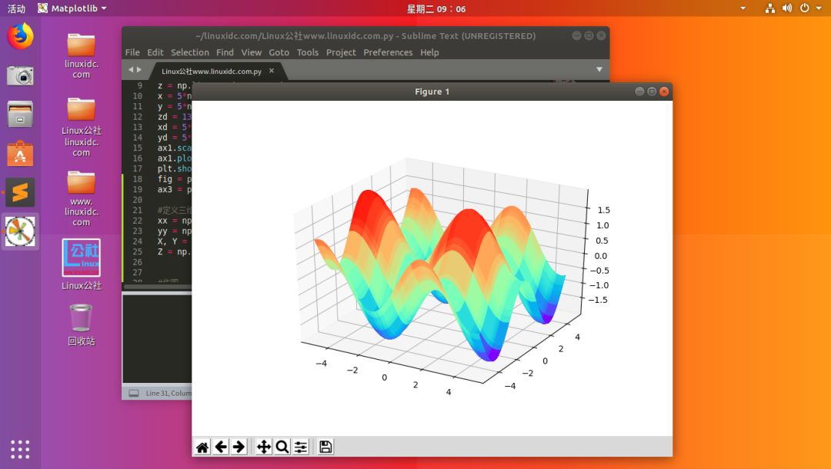Click the network status icon in top bar
Image resolution: width=831 pixels, height=469 pixels.
click(x=770, y=8)
